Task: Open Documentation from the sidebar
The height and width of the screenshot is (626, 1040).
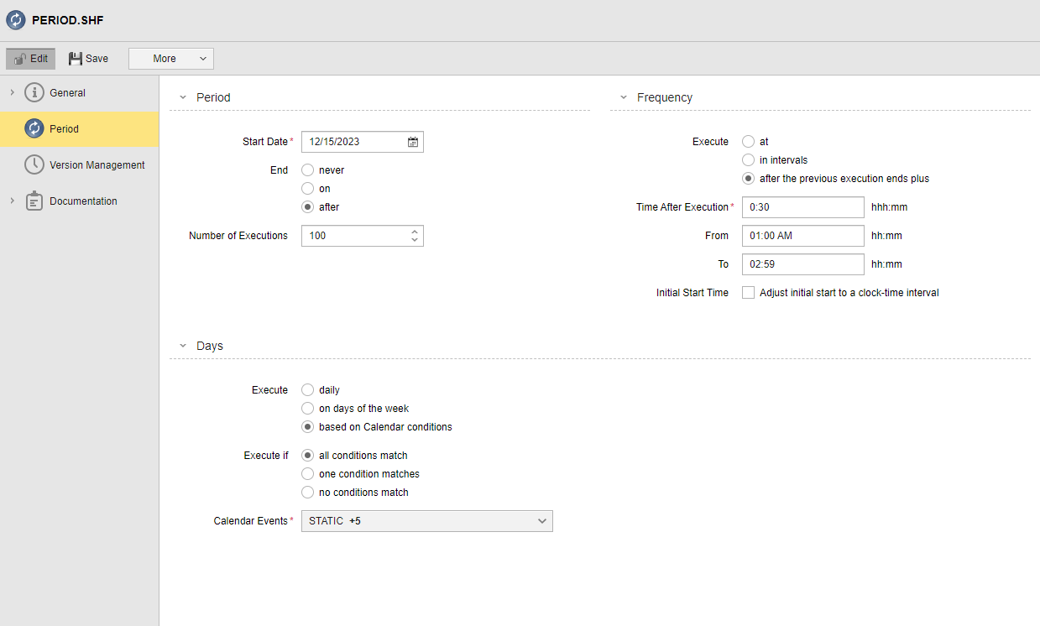Action: (x=88, y=201)
